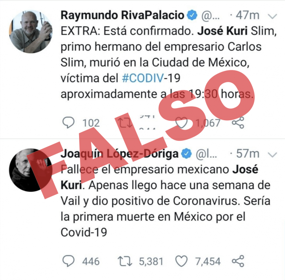
Task: Share Joaquín López-Dóriga's tweet
Action: tap(238, 261)
